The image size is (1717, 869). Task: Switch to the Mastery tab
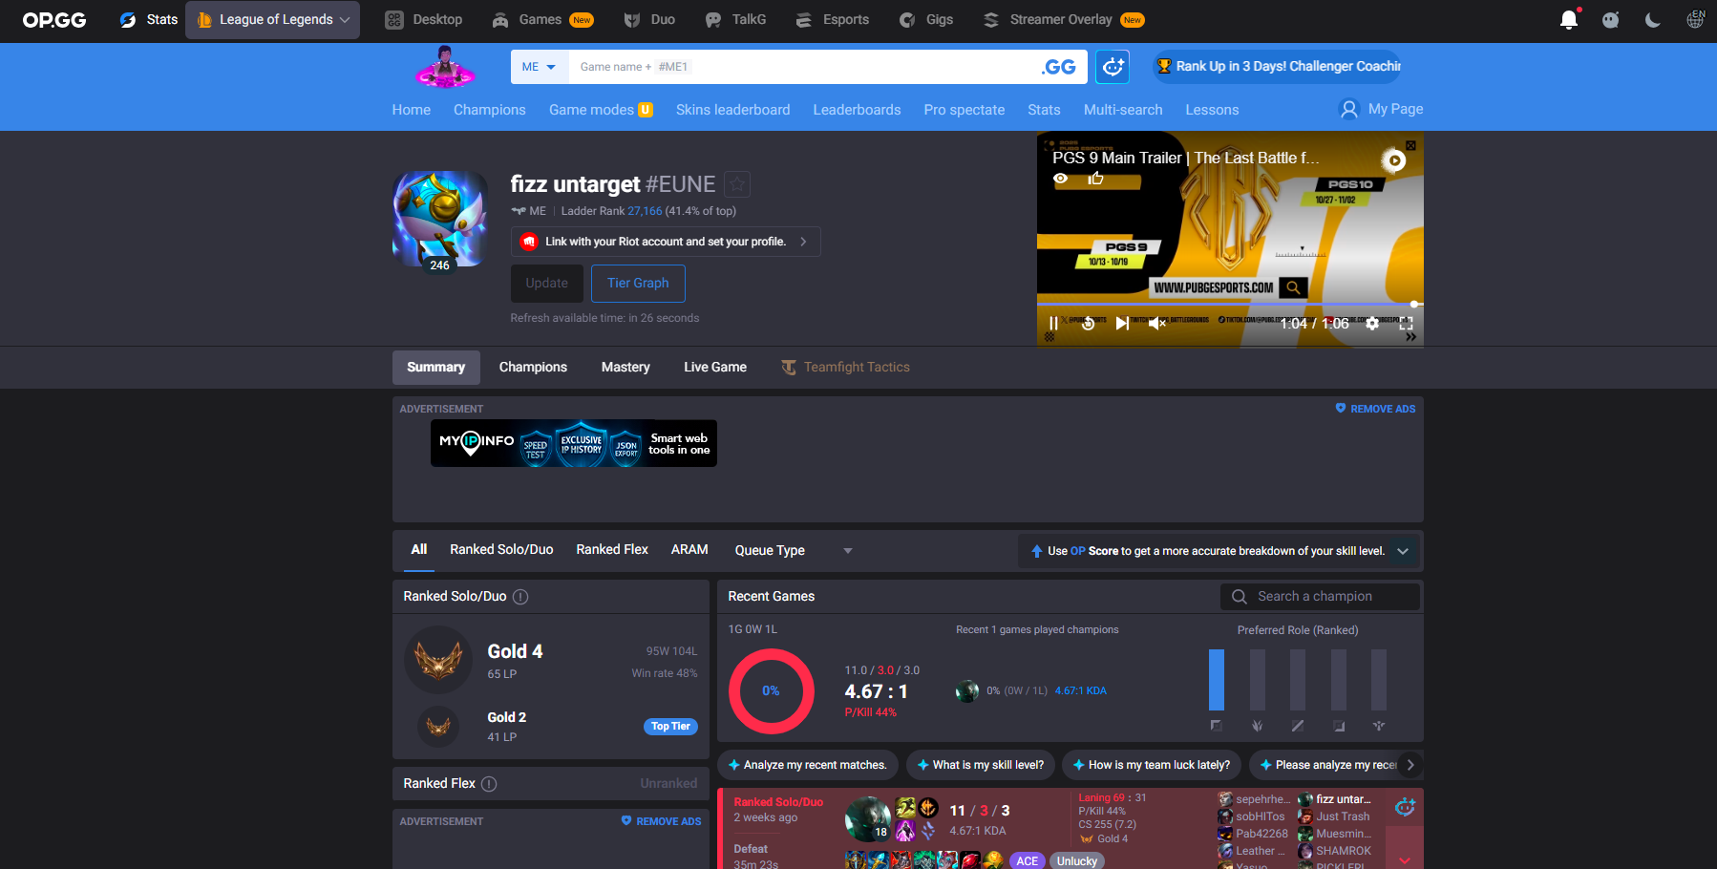(x=625, y=367)
